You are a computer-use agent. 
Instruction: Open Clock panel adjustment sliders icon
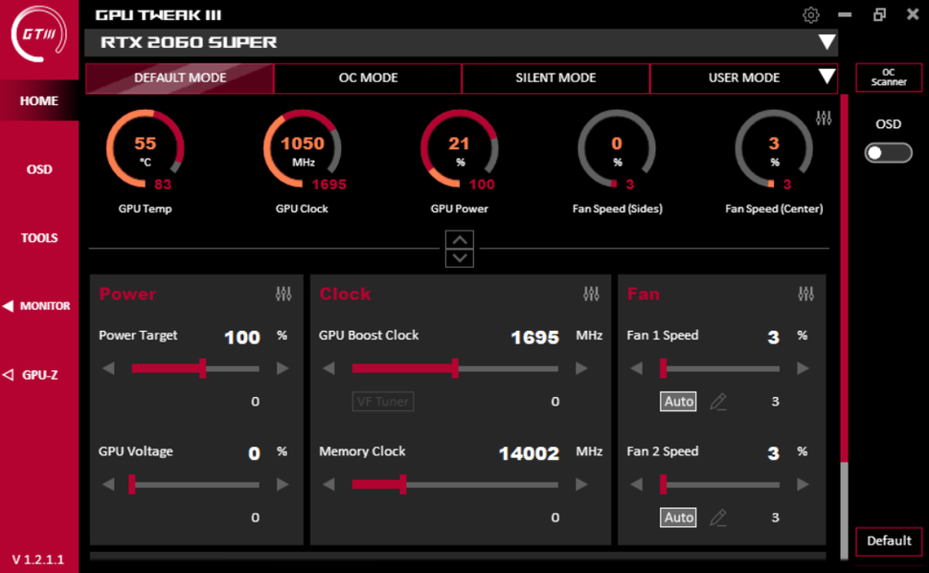click(x=591, y=294)
